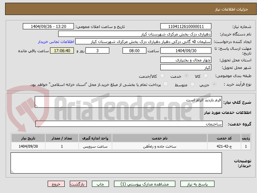Click the countdown 17:06:40 field
Viewport: 257px width, 193px height.
(62, 50)
